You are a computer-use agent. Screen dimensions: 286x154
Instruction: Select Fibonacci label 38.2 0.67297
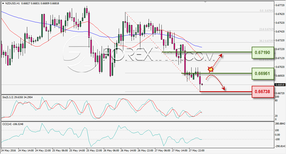267,41
